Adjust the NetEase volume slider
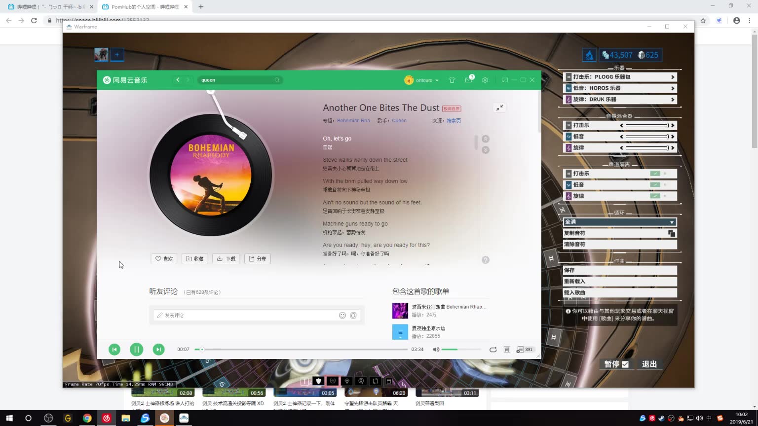This screenshot has height=426, width=758. pos(461,350)
